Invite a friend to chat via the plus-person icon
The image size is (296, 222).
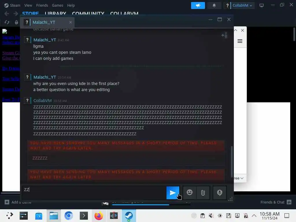pos(224,35)
